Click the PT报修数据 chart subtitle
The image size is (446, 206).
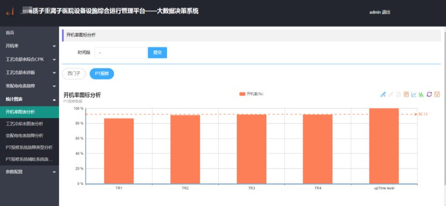click(x=73, y=101)
